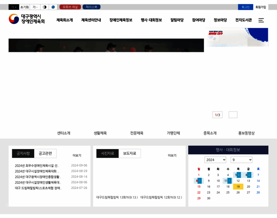This screenshot has width=277, height=218.
Task: Open the 전자도서관 menu
Action: [x=243, y=20]
